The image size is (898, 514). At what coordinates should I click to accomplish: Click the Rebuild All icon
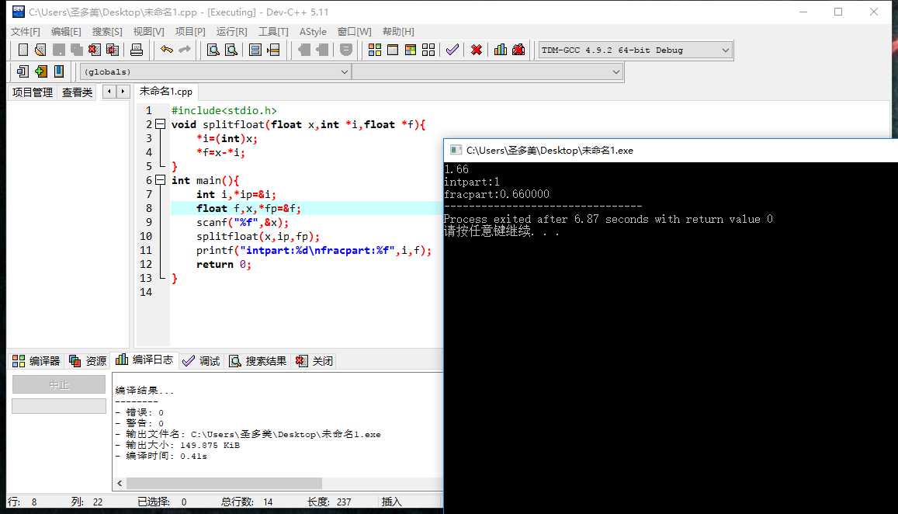[428, 50]
